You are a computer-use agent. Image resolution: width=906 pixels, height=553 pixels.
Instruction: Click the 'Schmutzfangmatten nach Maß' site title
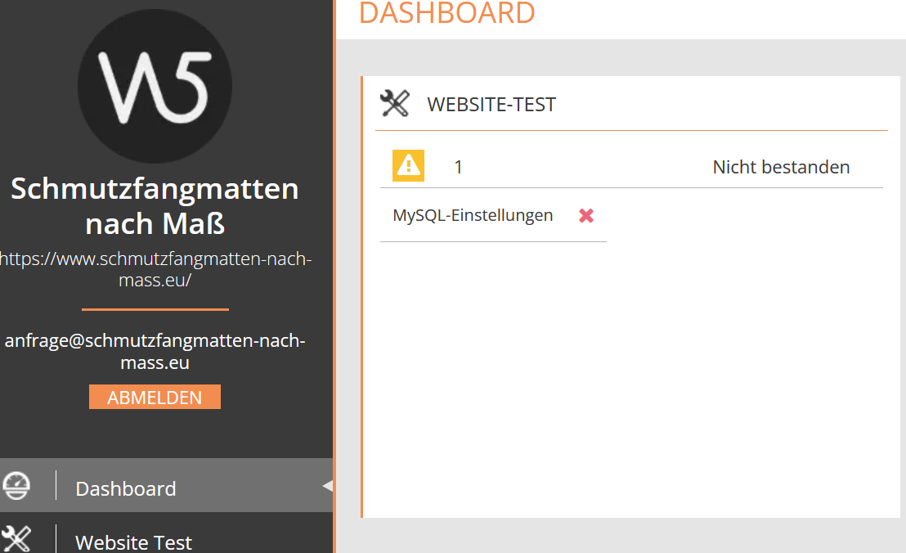tap(155, 205)
